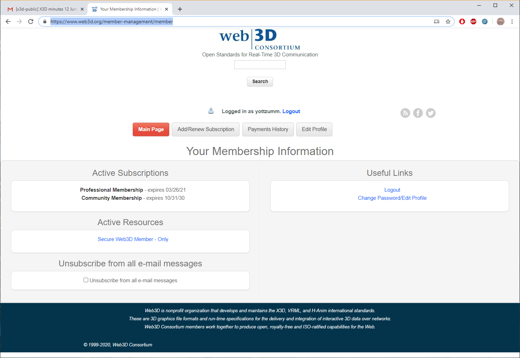The width and height of the screenshot is (520, 358).
Task: Open a new browser tab
Action: (180, 9)
